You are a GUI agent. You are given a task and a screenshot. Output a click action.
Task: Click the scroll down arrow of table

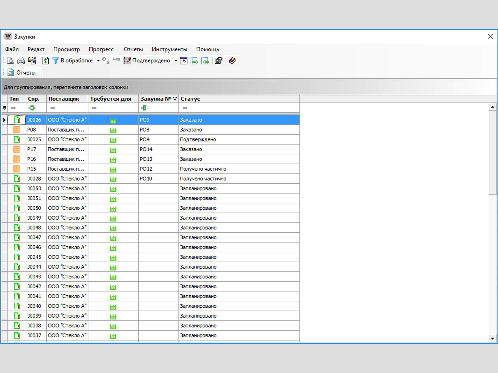tap(492, 338)
